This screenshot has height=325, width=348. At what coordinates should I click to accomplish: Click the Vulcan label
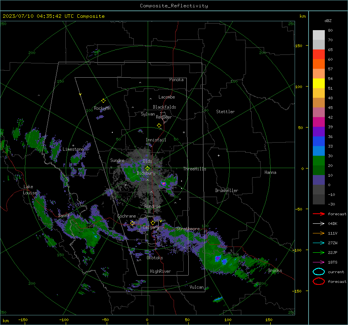[197, 287]
